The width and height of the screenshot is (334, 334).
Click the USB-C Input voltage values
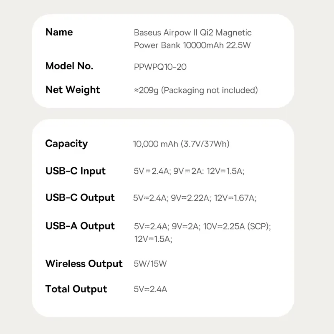(x=189, y=171)
